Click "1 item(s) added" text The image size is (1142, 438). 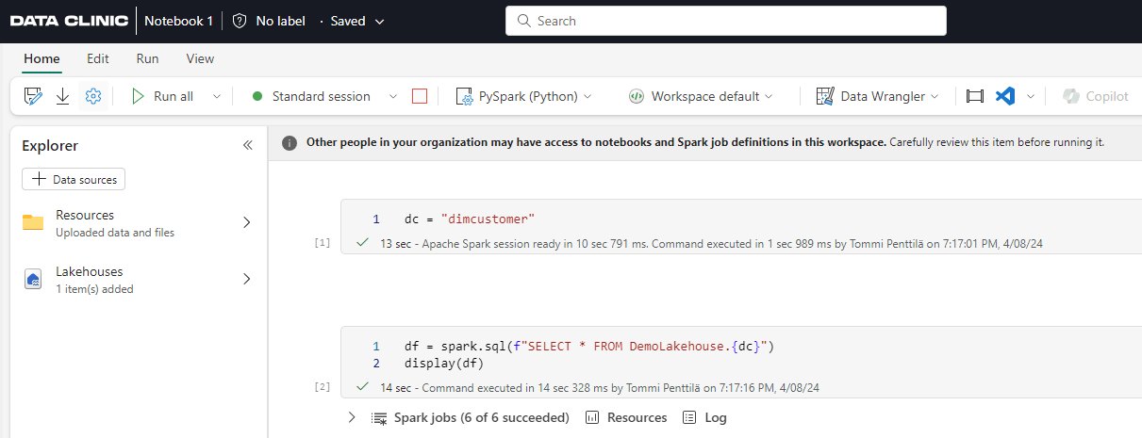coord(94,289)
